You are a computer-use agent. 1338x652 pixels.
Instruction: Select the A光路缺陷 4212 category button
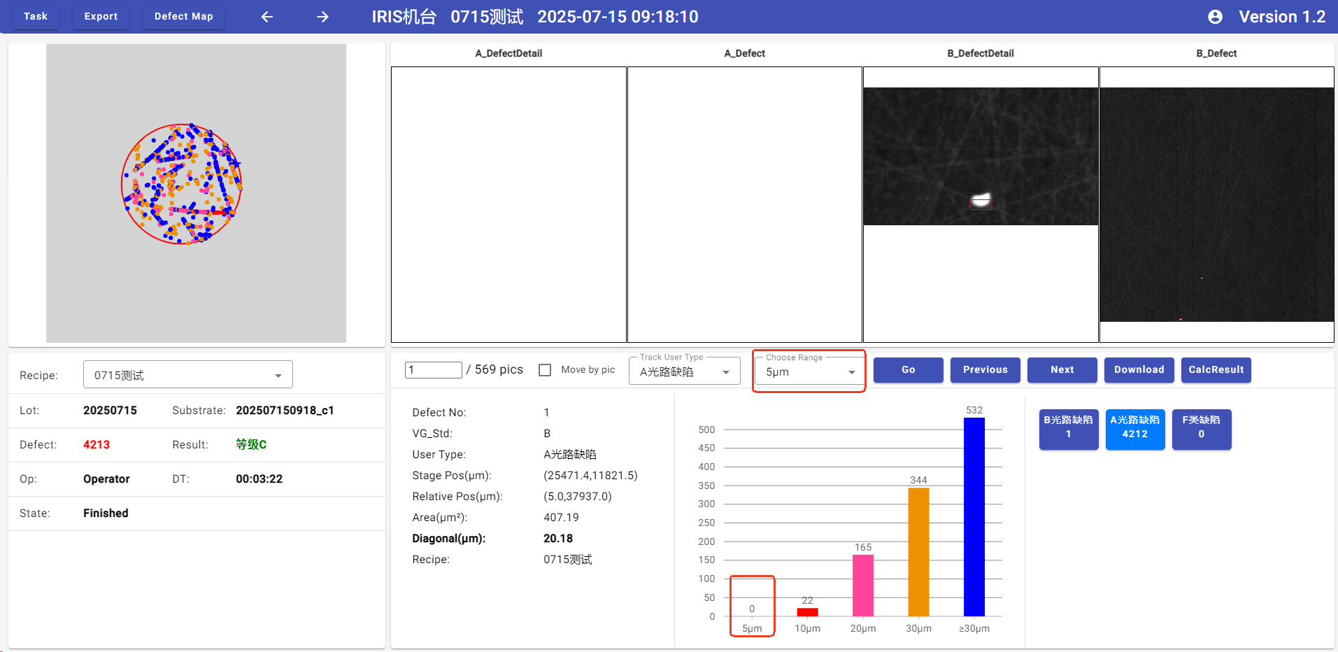click(1134, 429)
